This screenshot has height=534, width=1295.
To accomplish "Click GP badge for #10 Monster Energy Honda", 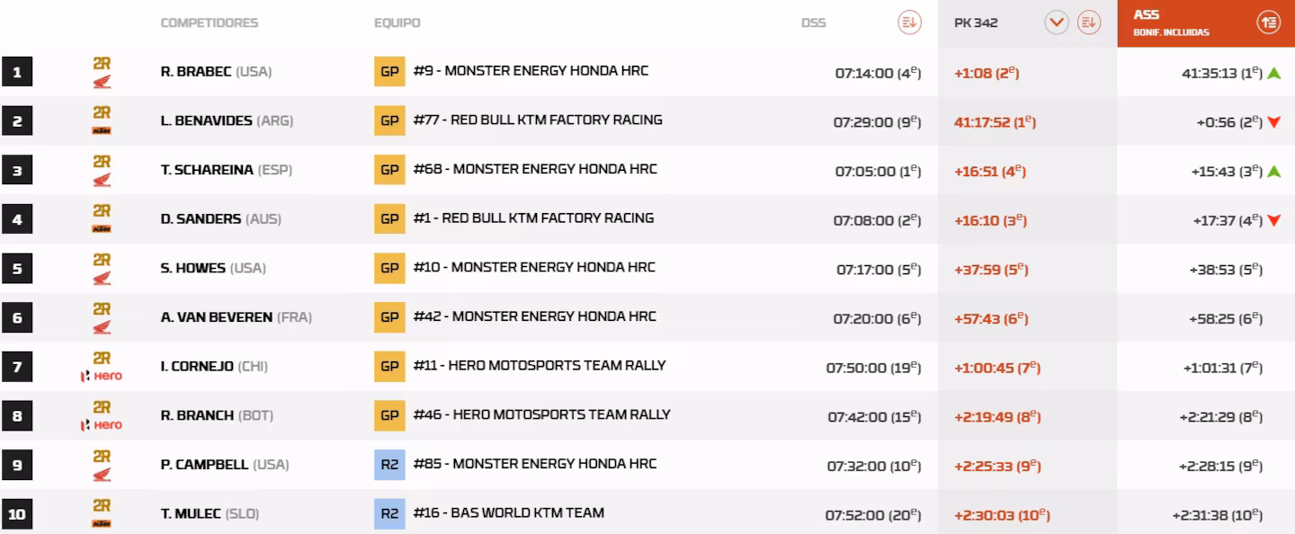I will 389,267.
